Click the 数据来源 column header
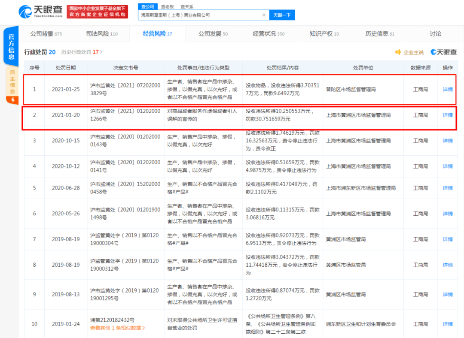Viewport: 464px width, 338px height. (421, 68)
